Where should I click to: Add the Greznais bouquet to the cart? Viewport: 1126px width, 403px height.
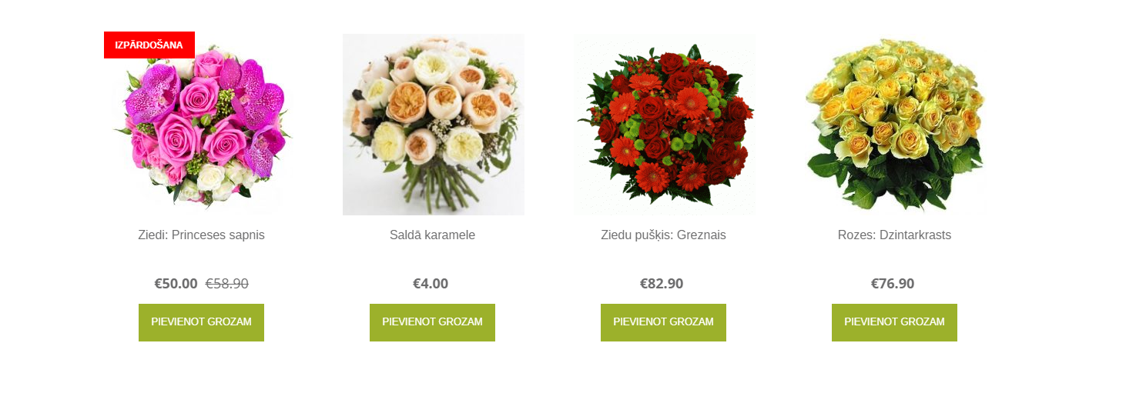click(x=664, y=322)
